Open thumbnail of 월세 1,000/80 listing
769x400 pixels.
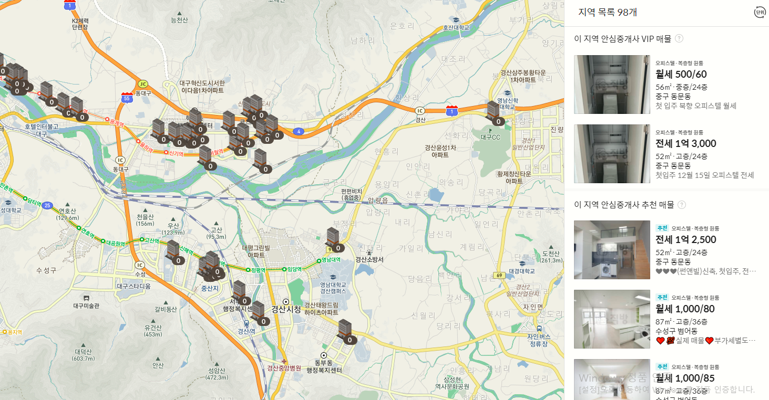pyautogui.click(x=612, y=319)
